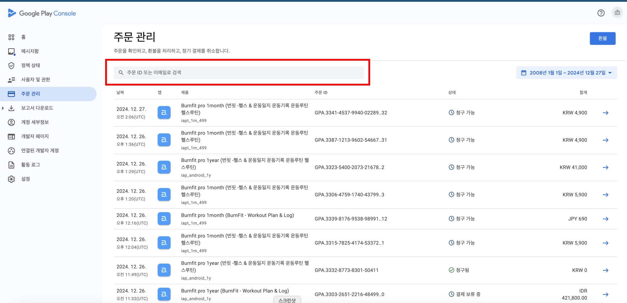Open arrow for order GPA.3306-4759-1740-43799..3
The width and height of the screenshot is (627, 303).
tap(606, 195)
